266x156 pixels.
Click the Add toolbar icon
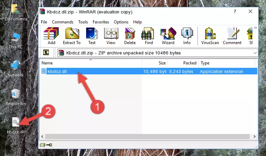51,36
